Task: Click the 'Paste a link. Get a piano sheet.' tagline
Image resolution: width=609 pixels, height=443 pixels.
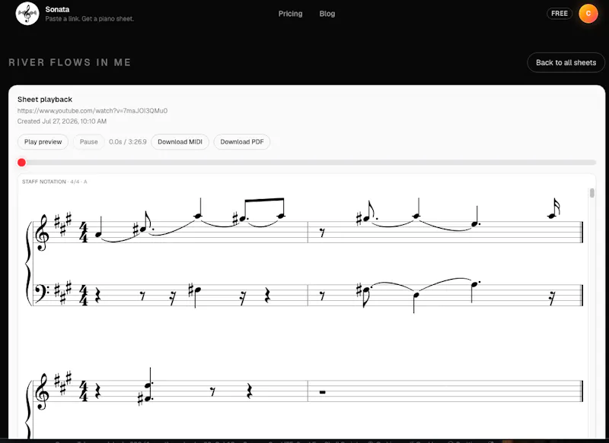Action: [x=89, y=18]
